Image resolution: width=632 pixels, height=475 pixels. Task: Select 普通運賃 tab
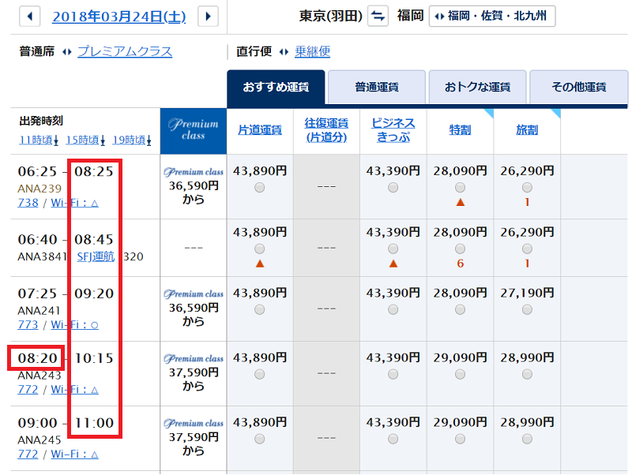(377, 87)
